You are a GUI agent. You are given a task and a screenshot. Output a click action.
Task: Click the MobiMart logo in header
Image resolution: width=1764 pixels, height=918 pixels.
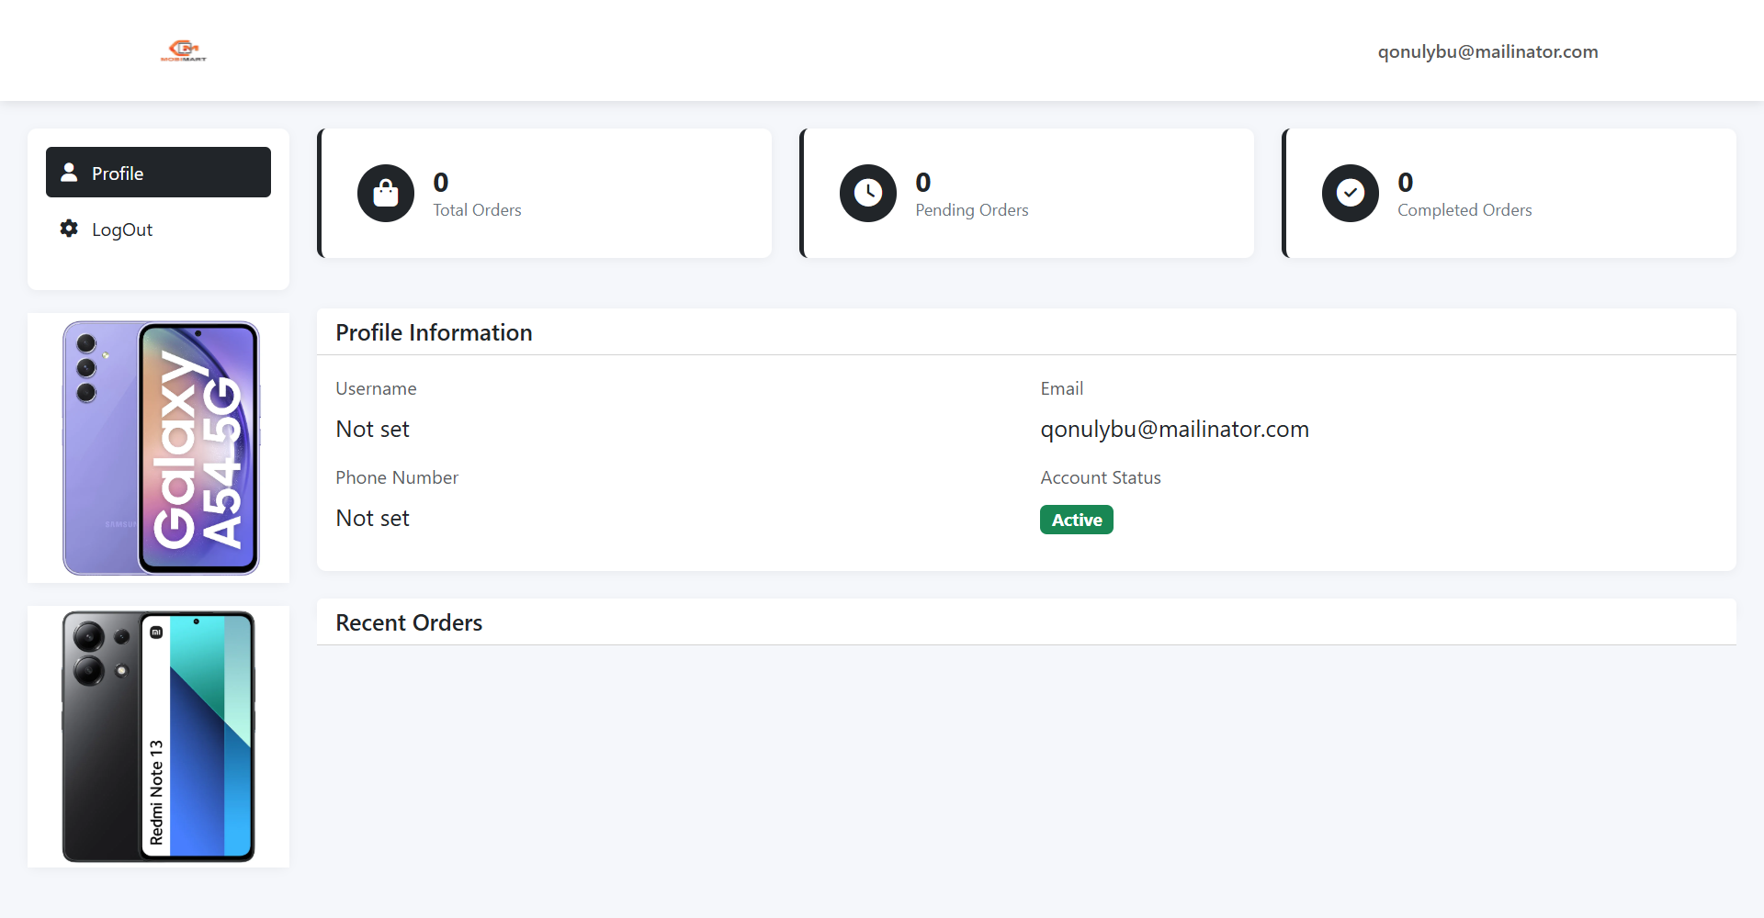(184, 50)
